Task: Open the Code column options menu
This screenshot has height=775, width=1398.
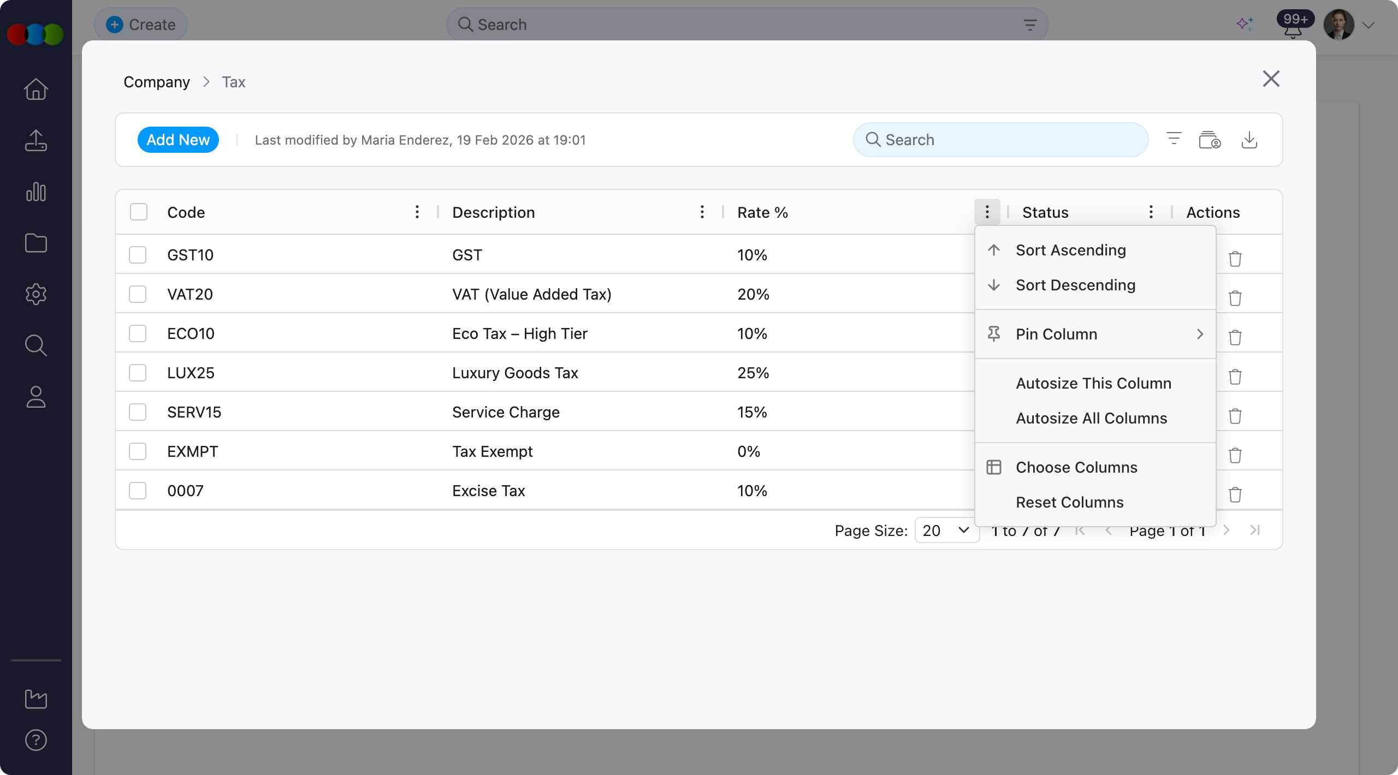Action: (417, 212)
